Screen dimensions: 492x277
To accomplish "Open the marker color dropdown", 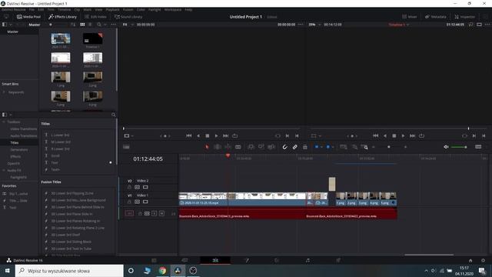I will (x=333, y=147).
